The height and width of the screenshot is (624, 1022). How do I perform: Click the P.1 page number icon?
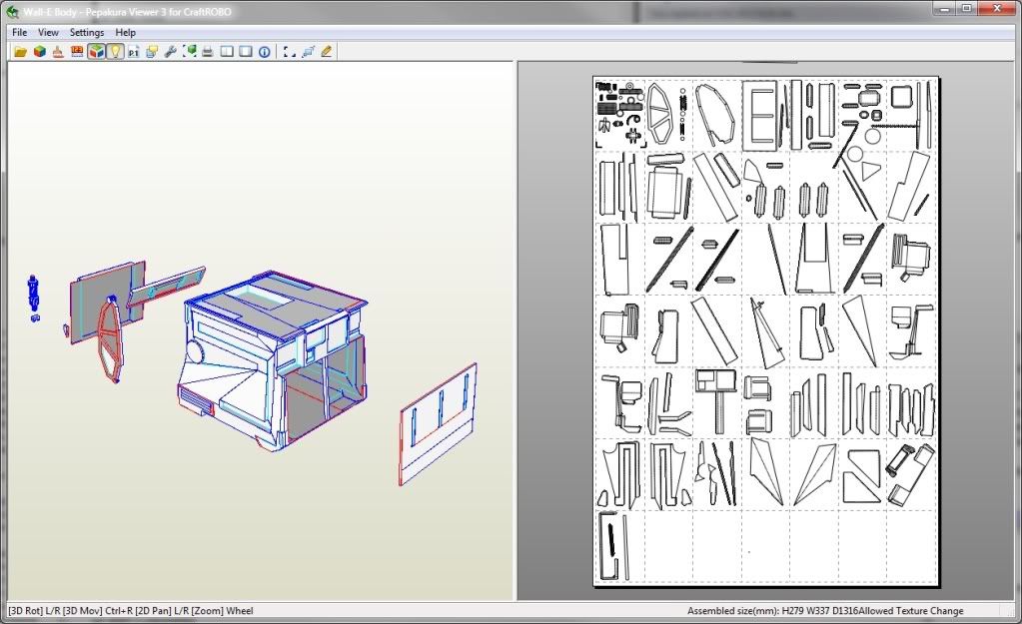coord(133,52)
